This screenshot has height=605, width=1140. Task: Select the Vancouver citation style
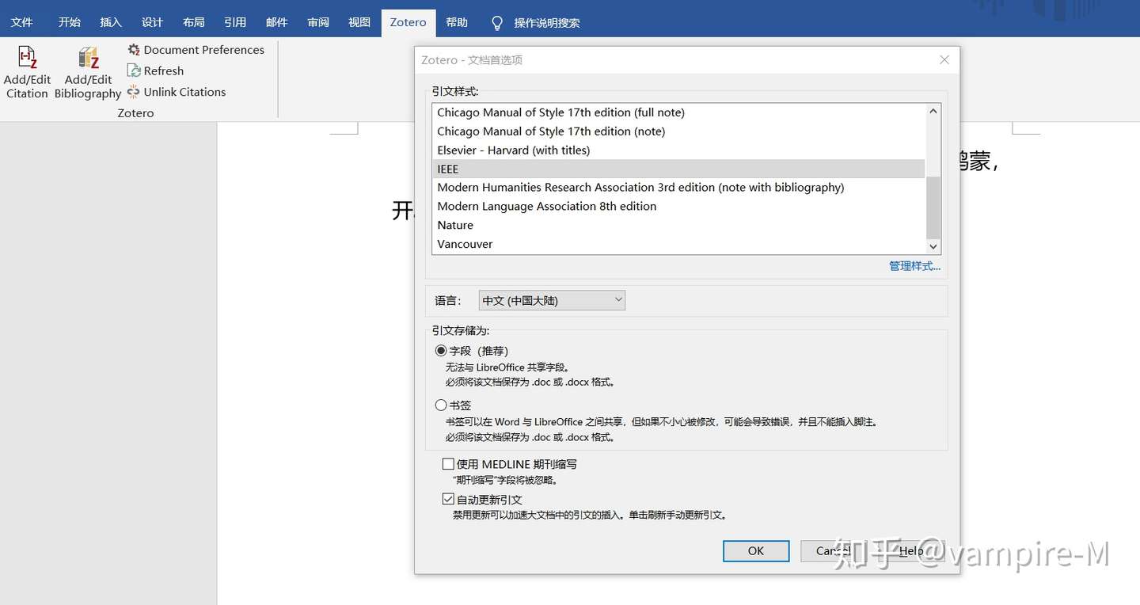(x=678, y=244)
